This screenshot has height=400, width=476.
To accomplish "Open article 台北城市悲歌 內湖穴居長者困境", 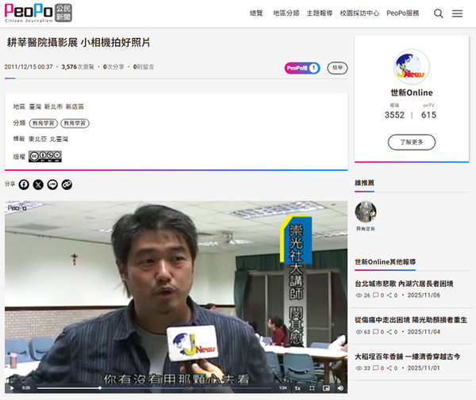I will point(404,284).
